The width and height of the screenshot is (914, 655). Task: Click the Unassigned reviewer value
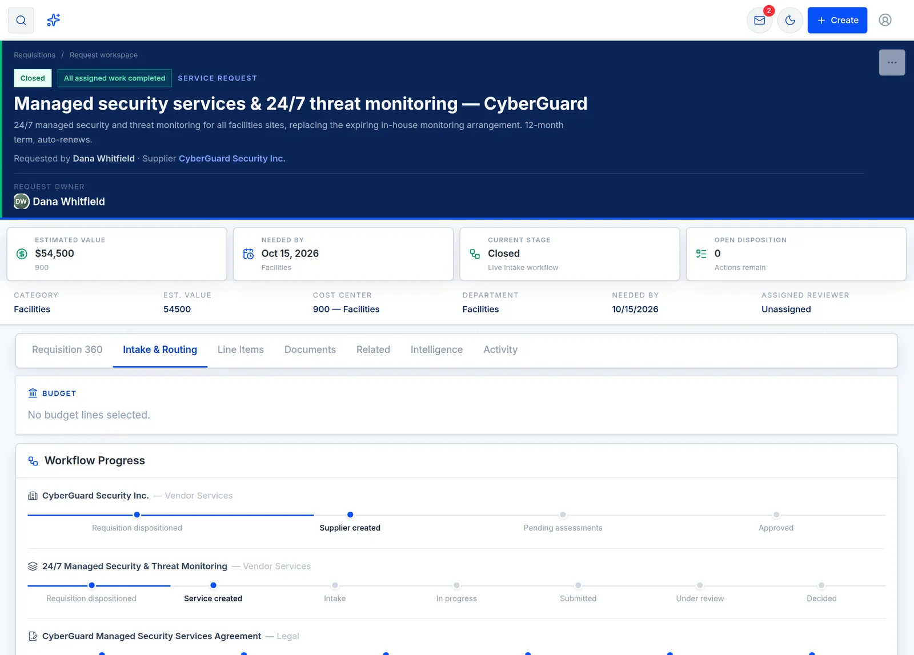click(786, 310)
